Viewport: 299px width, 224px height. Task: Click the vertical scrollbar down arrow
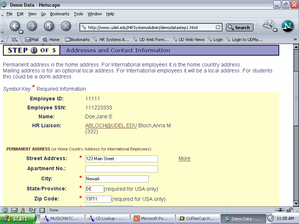(296, 203)
